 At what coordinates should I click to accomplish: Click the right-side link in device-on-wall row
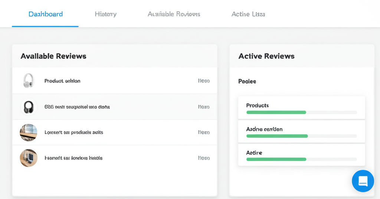(x=204, y=158)
